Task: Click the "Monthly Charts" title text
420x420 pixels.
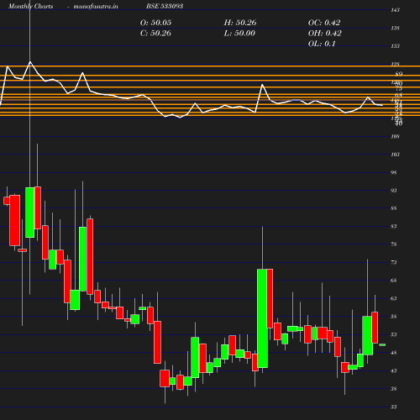Action: (x=30, y=6)
